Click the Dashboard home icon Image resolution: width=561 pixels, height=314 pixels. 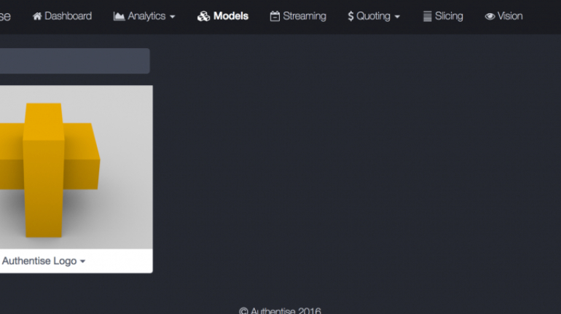(37, 16)
